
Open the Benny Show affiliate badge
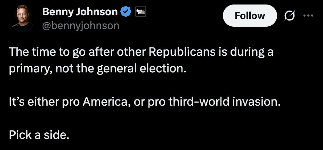pos(141,11)
